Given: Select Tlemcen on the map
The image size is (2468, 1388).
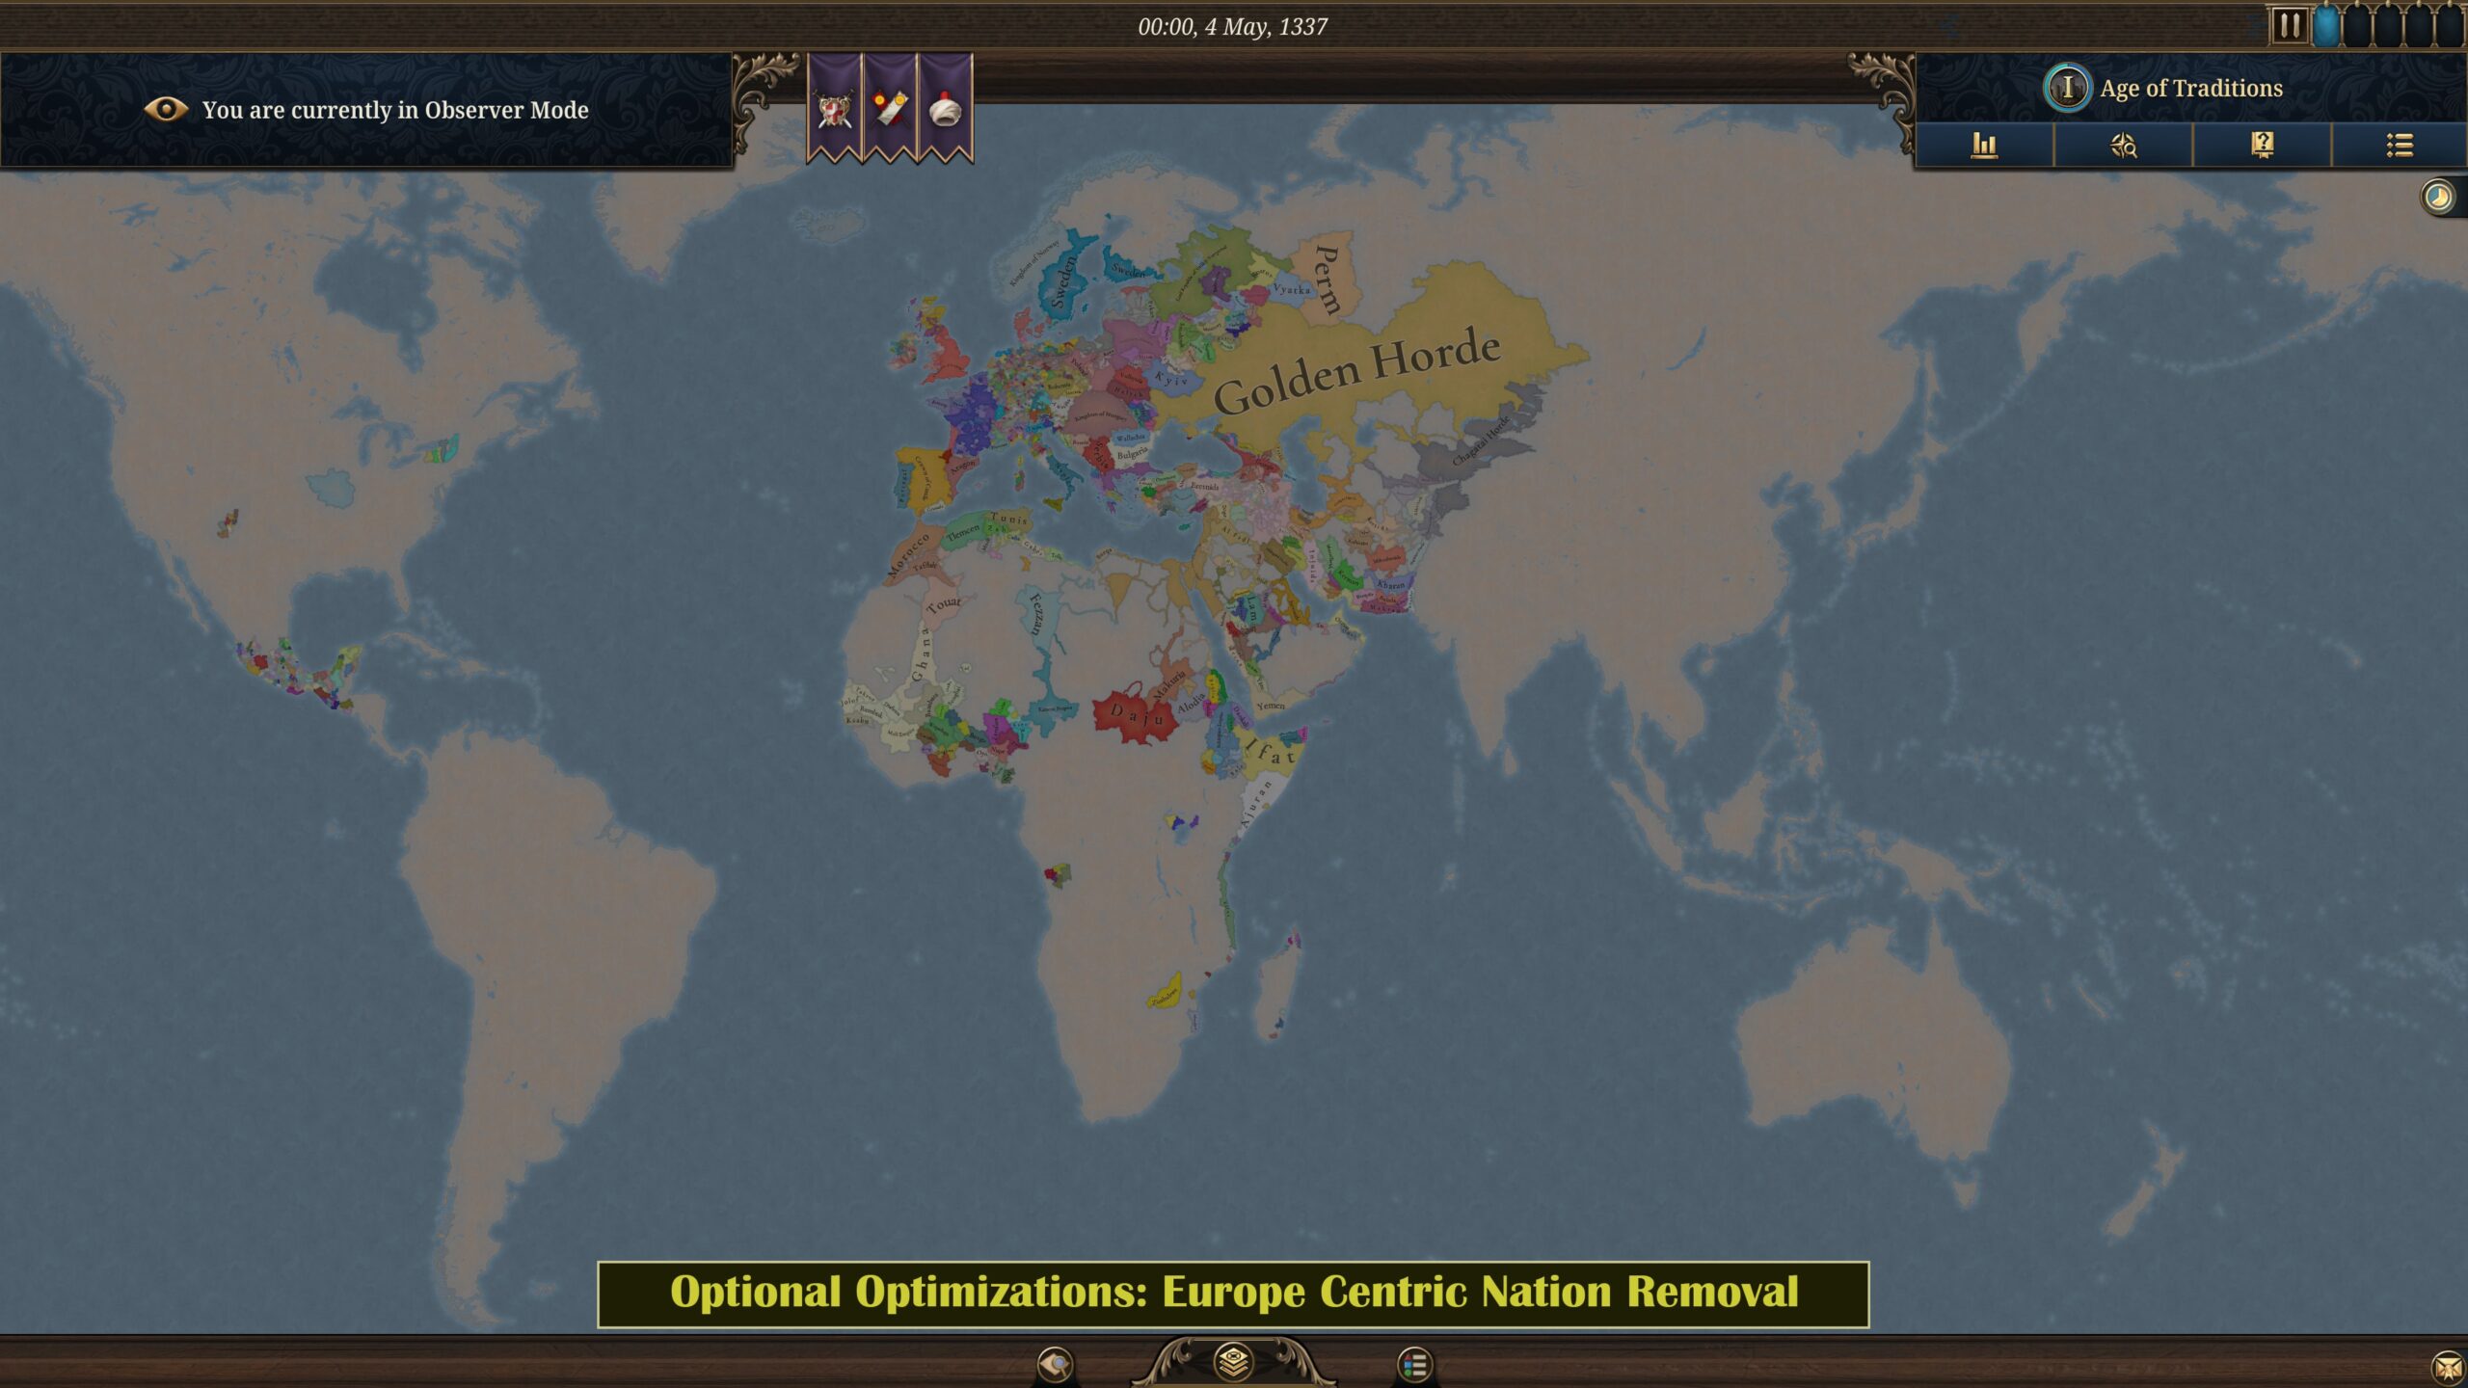Looking at the screenshot, I should tap(962, 531).
